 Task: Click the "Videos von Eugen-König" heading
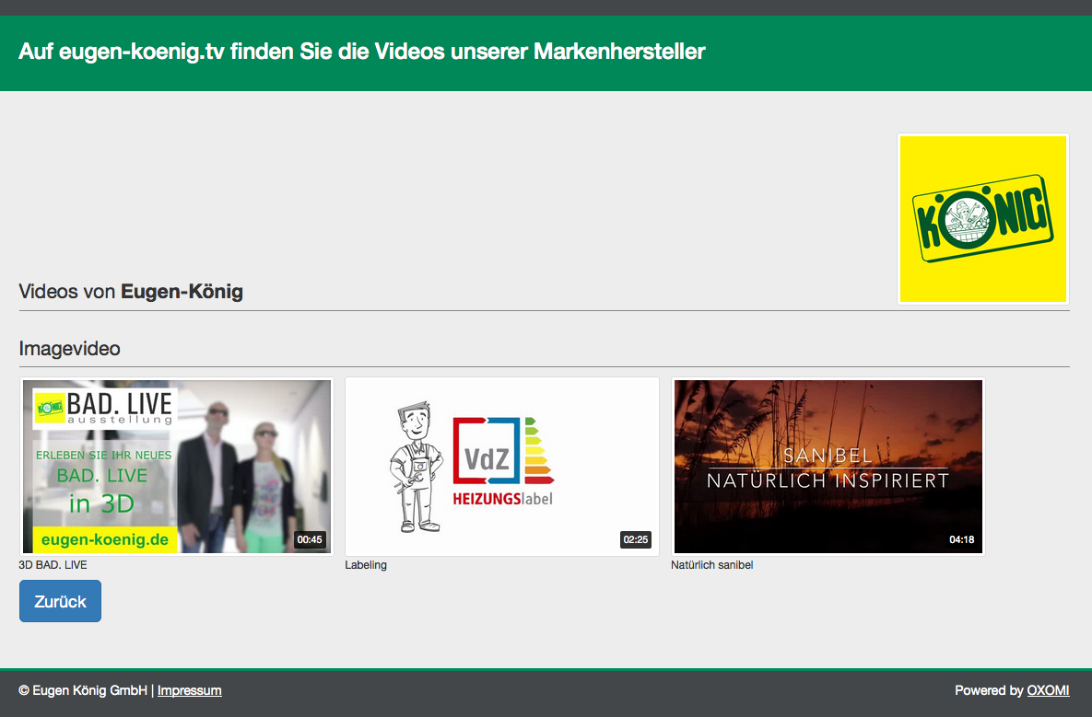pos(131,292)
